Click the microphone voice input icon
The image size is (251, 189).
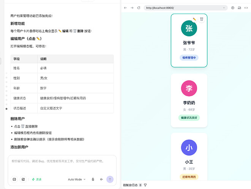[x=93, y=179]
